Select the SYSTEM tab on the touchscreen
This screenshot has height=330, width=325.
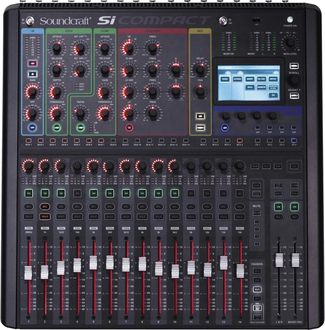coord(237,79)
